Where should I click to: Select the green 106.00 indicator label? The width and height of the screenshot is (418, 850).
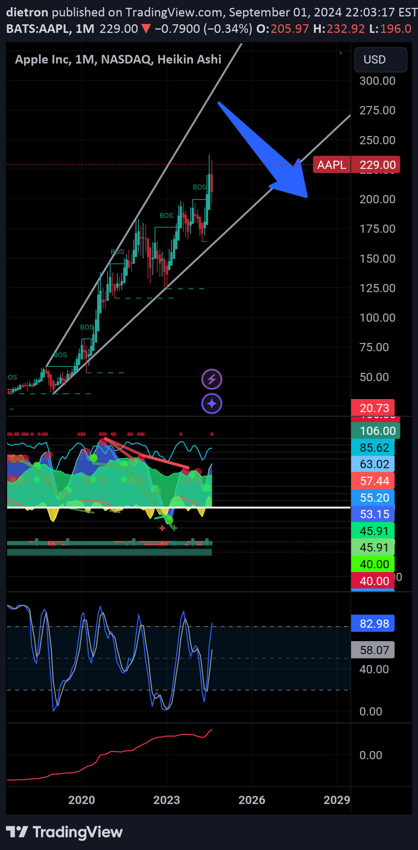click(x=376, y=431)
